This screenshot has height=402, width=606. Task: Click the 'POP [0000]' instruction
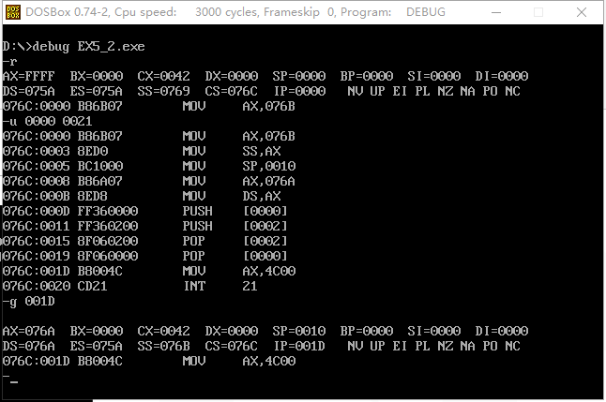[x=235, y=256]
